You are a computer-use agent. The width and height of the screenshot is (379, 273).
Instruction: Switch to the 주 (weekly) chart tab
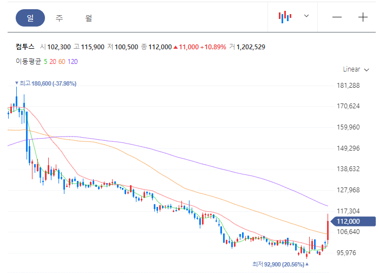click(x=59, y=18)
